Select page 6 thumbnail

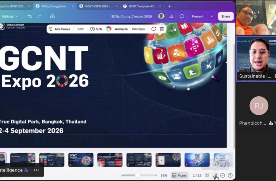(x=139, y=160)
